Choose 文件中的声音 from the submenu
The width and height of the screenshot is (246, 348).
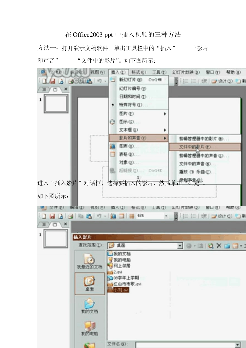205,164
